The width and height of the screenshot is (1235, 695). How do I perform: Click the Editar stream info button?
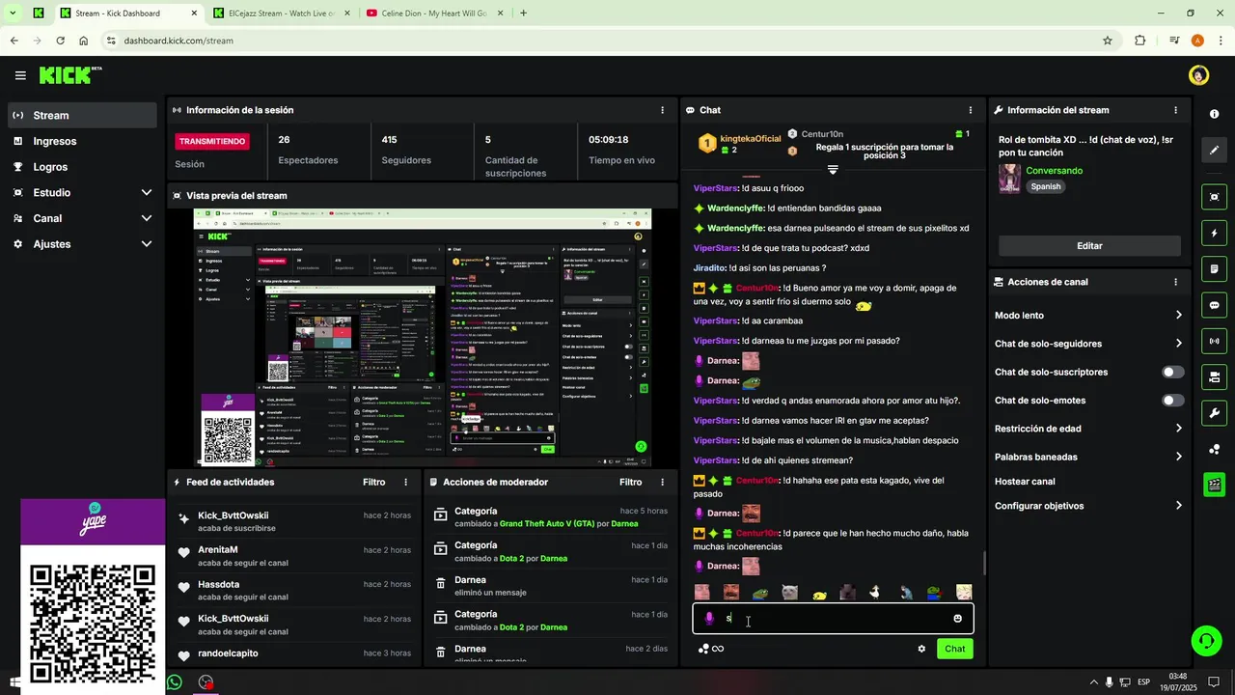(1089, 246)
